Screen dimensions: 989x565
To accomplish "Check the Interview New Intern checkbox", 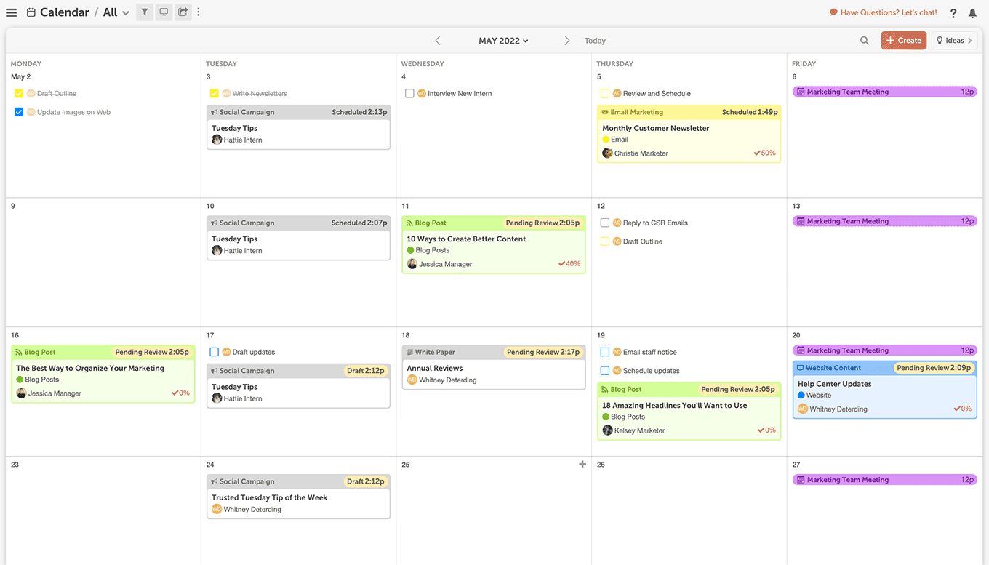I will [x=409, y=93].
